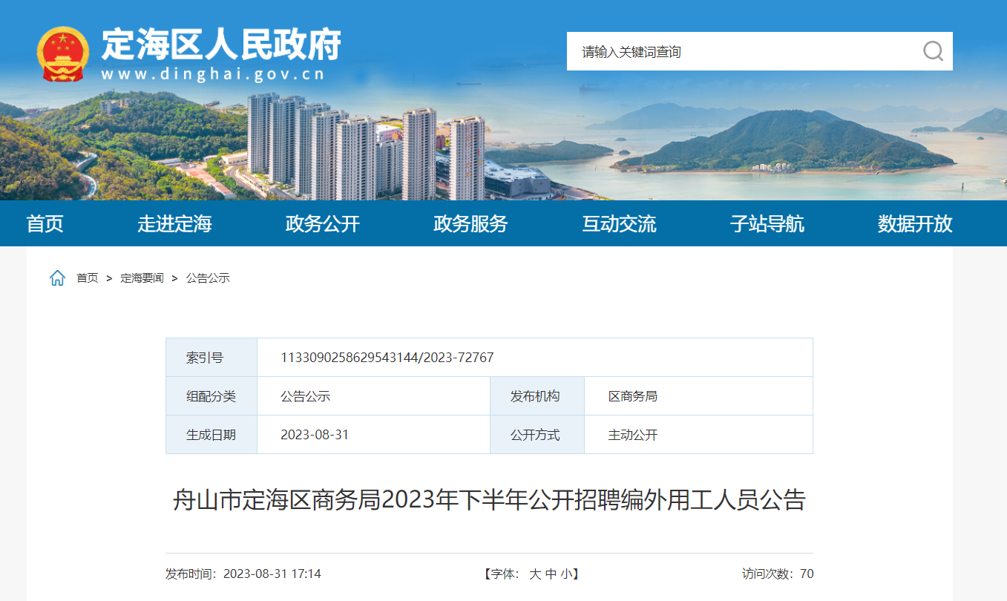This screenshot has height=601, width=1007.
Task: Click the 公开方式 label cell
Action: click(x=537, y=435)
